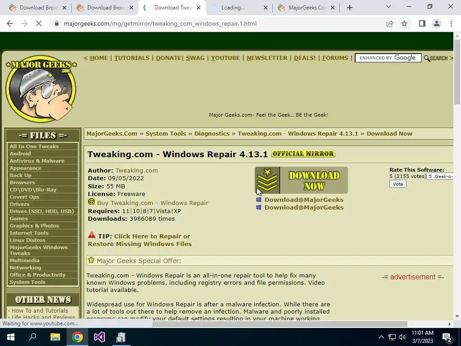
Task: Open the browser side panel icon
Action: click(422, 23)
